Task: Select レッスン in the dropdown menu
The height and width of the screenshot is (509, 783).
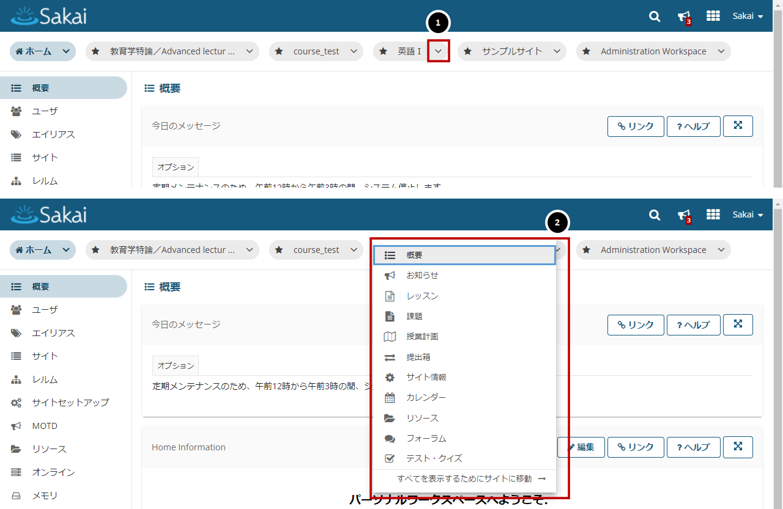Action: pos(464,296)
